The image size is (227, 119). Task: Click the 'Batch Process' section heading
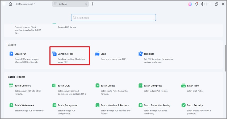tap(16, 77)
